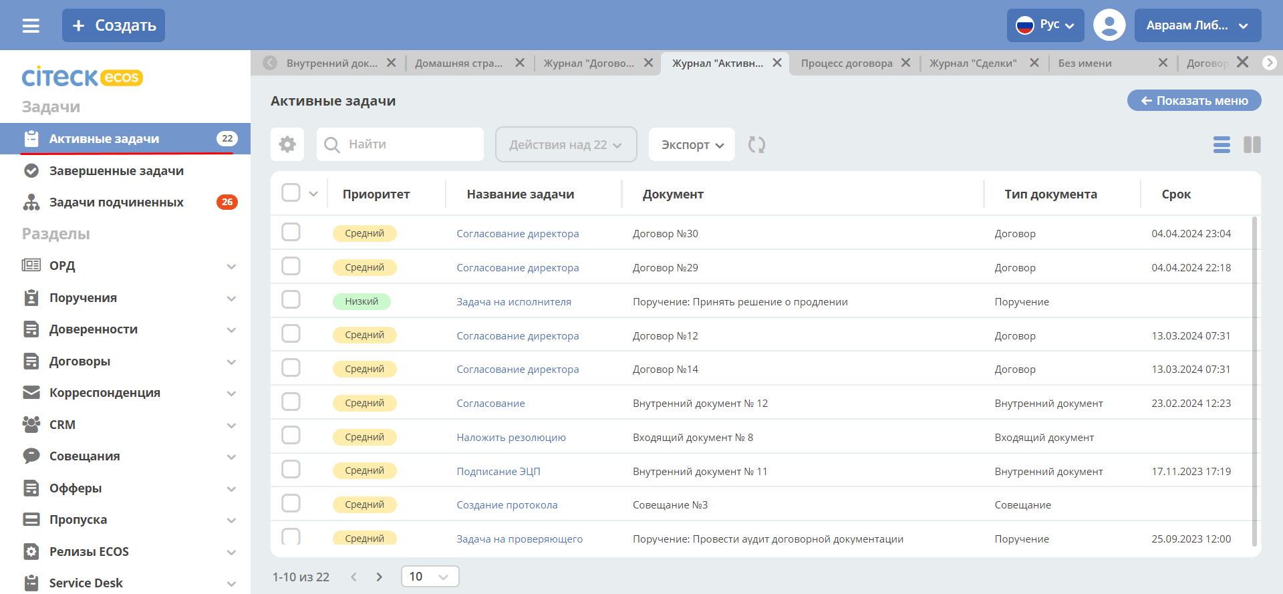Click the Показать меню button
Viewport: 1283px width, 594px height.
click(1194, 100)
